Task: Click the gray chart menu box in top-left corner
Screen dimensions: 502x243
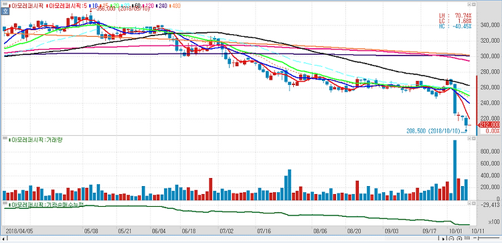Action: tap(5, 4)
